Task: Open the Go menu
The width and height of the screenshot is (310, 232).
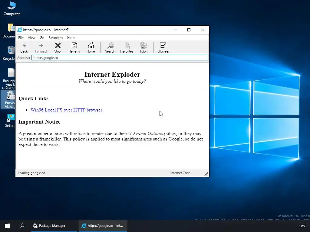Action: (x=42, y=38)
